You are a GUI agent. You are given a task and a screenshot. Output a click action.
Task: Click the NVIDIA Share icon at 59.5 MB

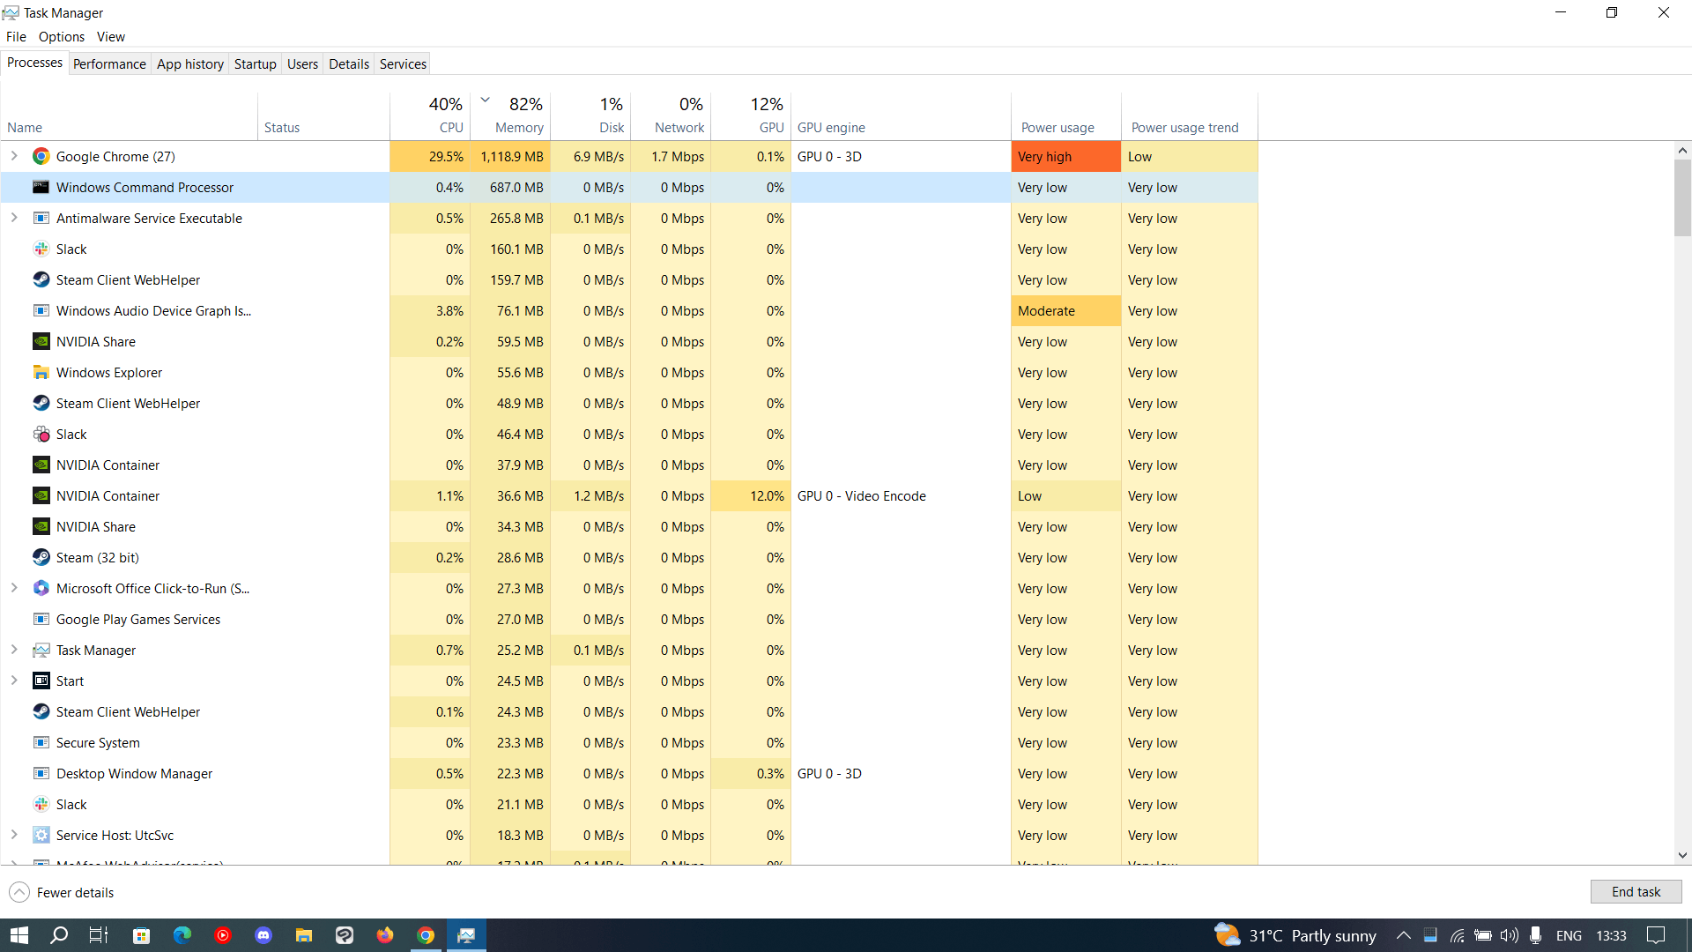tap(41, 342)
